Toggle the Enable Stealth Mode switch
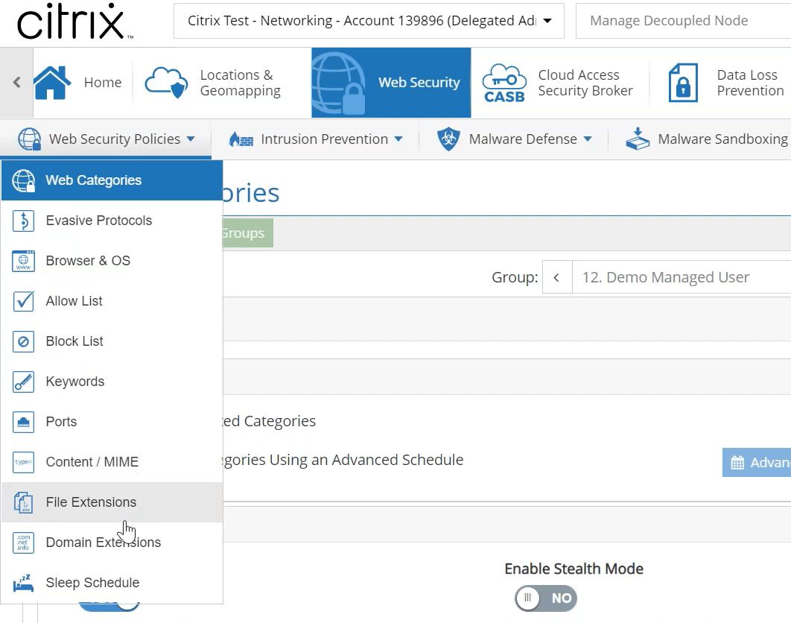Image resolution: width=791 pixels, height=623 pixels. 546,598
